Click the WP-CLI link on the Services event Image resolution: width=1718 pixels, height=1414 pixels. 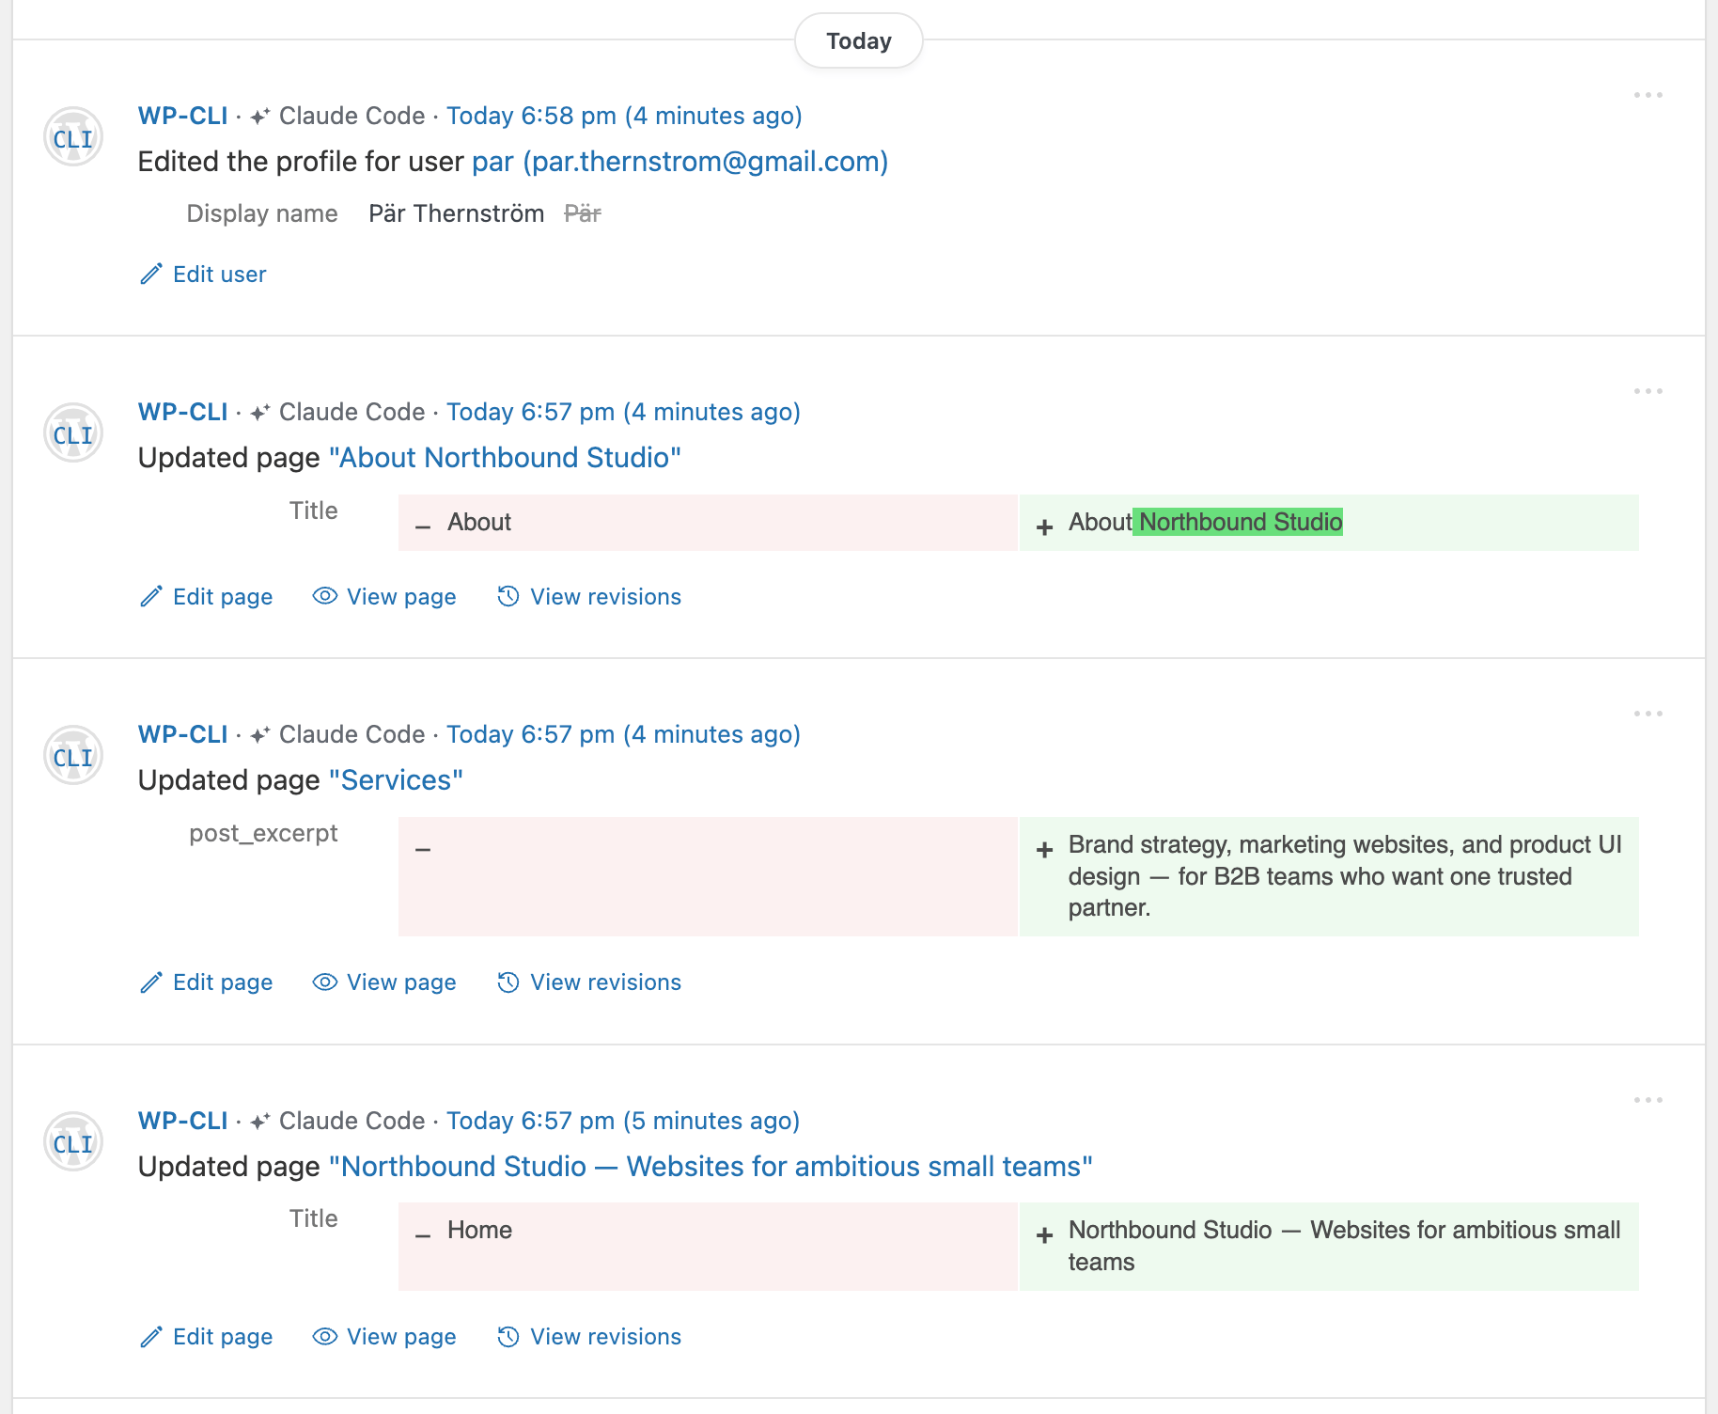click(x=183, y=734)
